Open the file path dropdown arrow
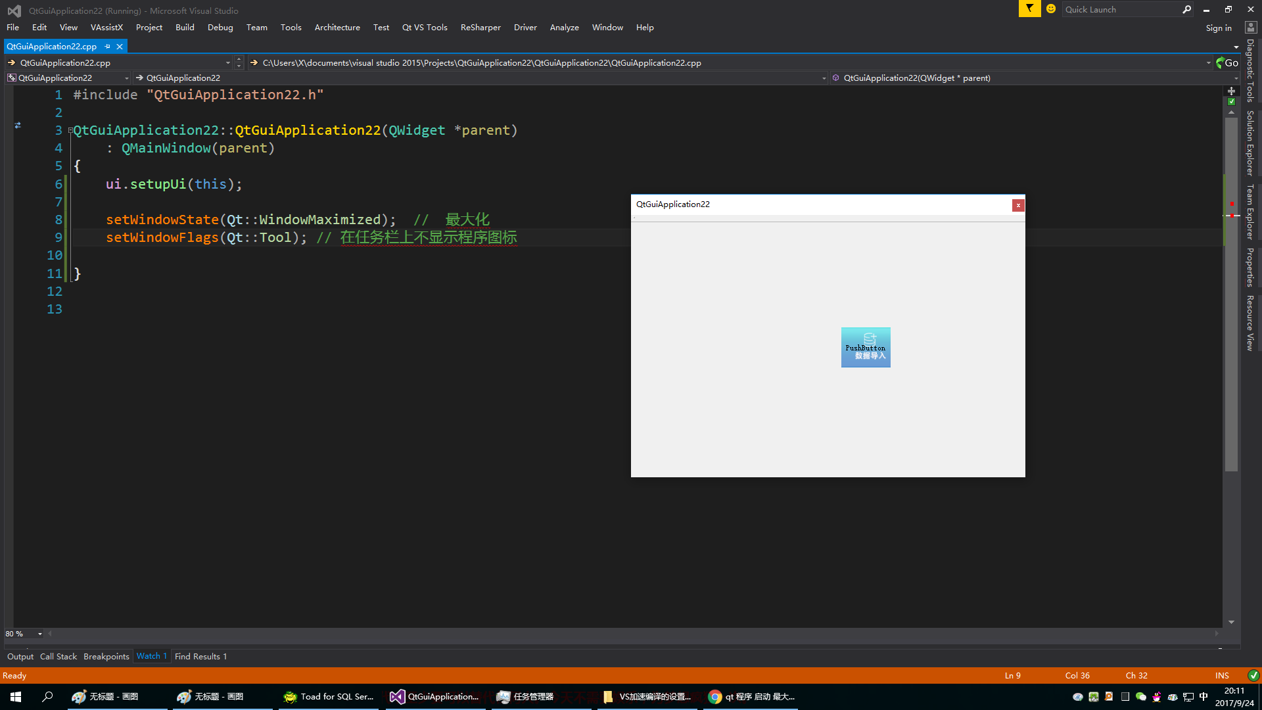Screen dimensions: 1262x710 [1208, 63]
